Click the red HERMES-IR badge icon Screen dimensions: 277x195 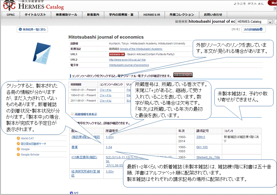click(117, 54)
